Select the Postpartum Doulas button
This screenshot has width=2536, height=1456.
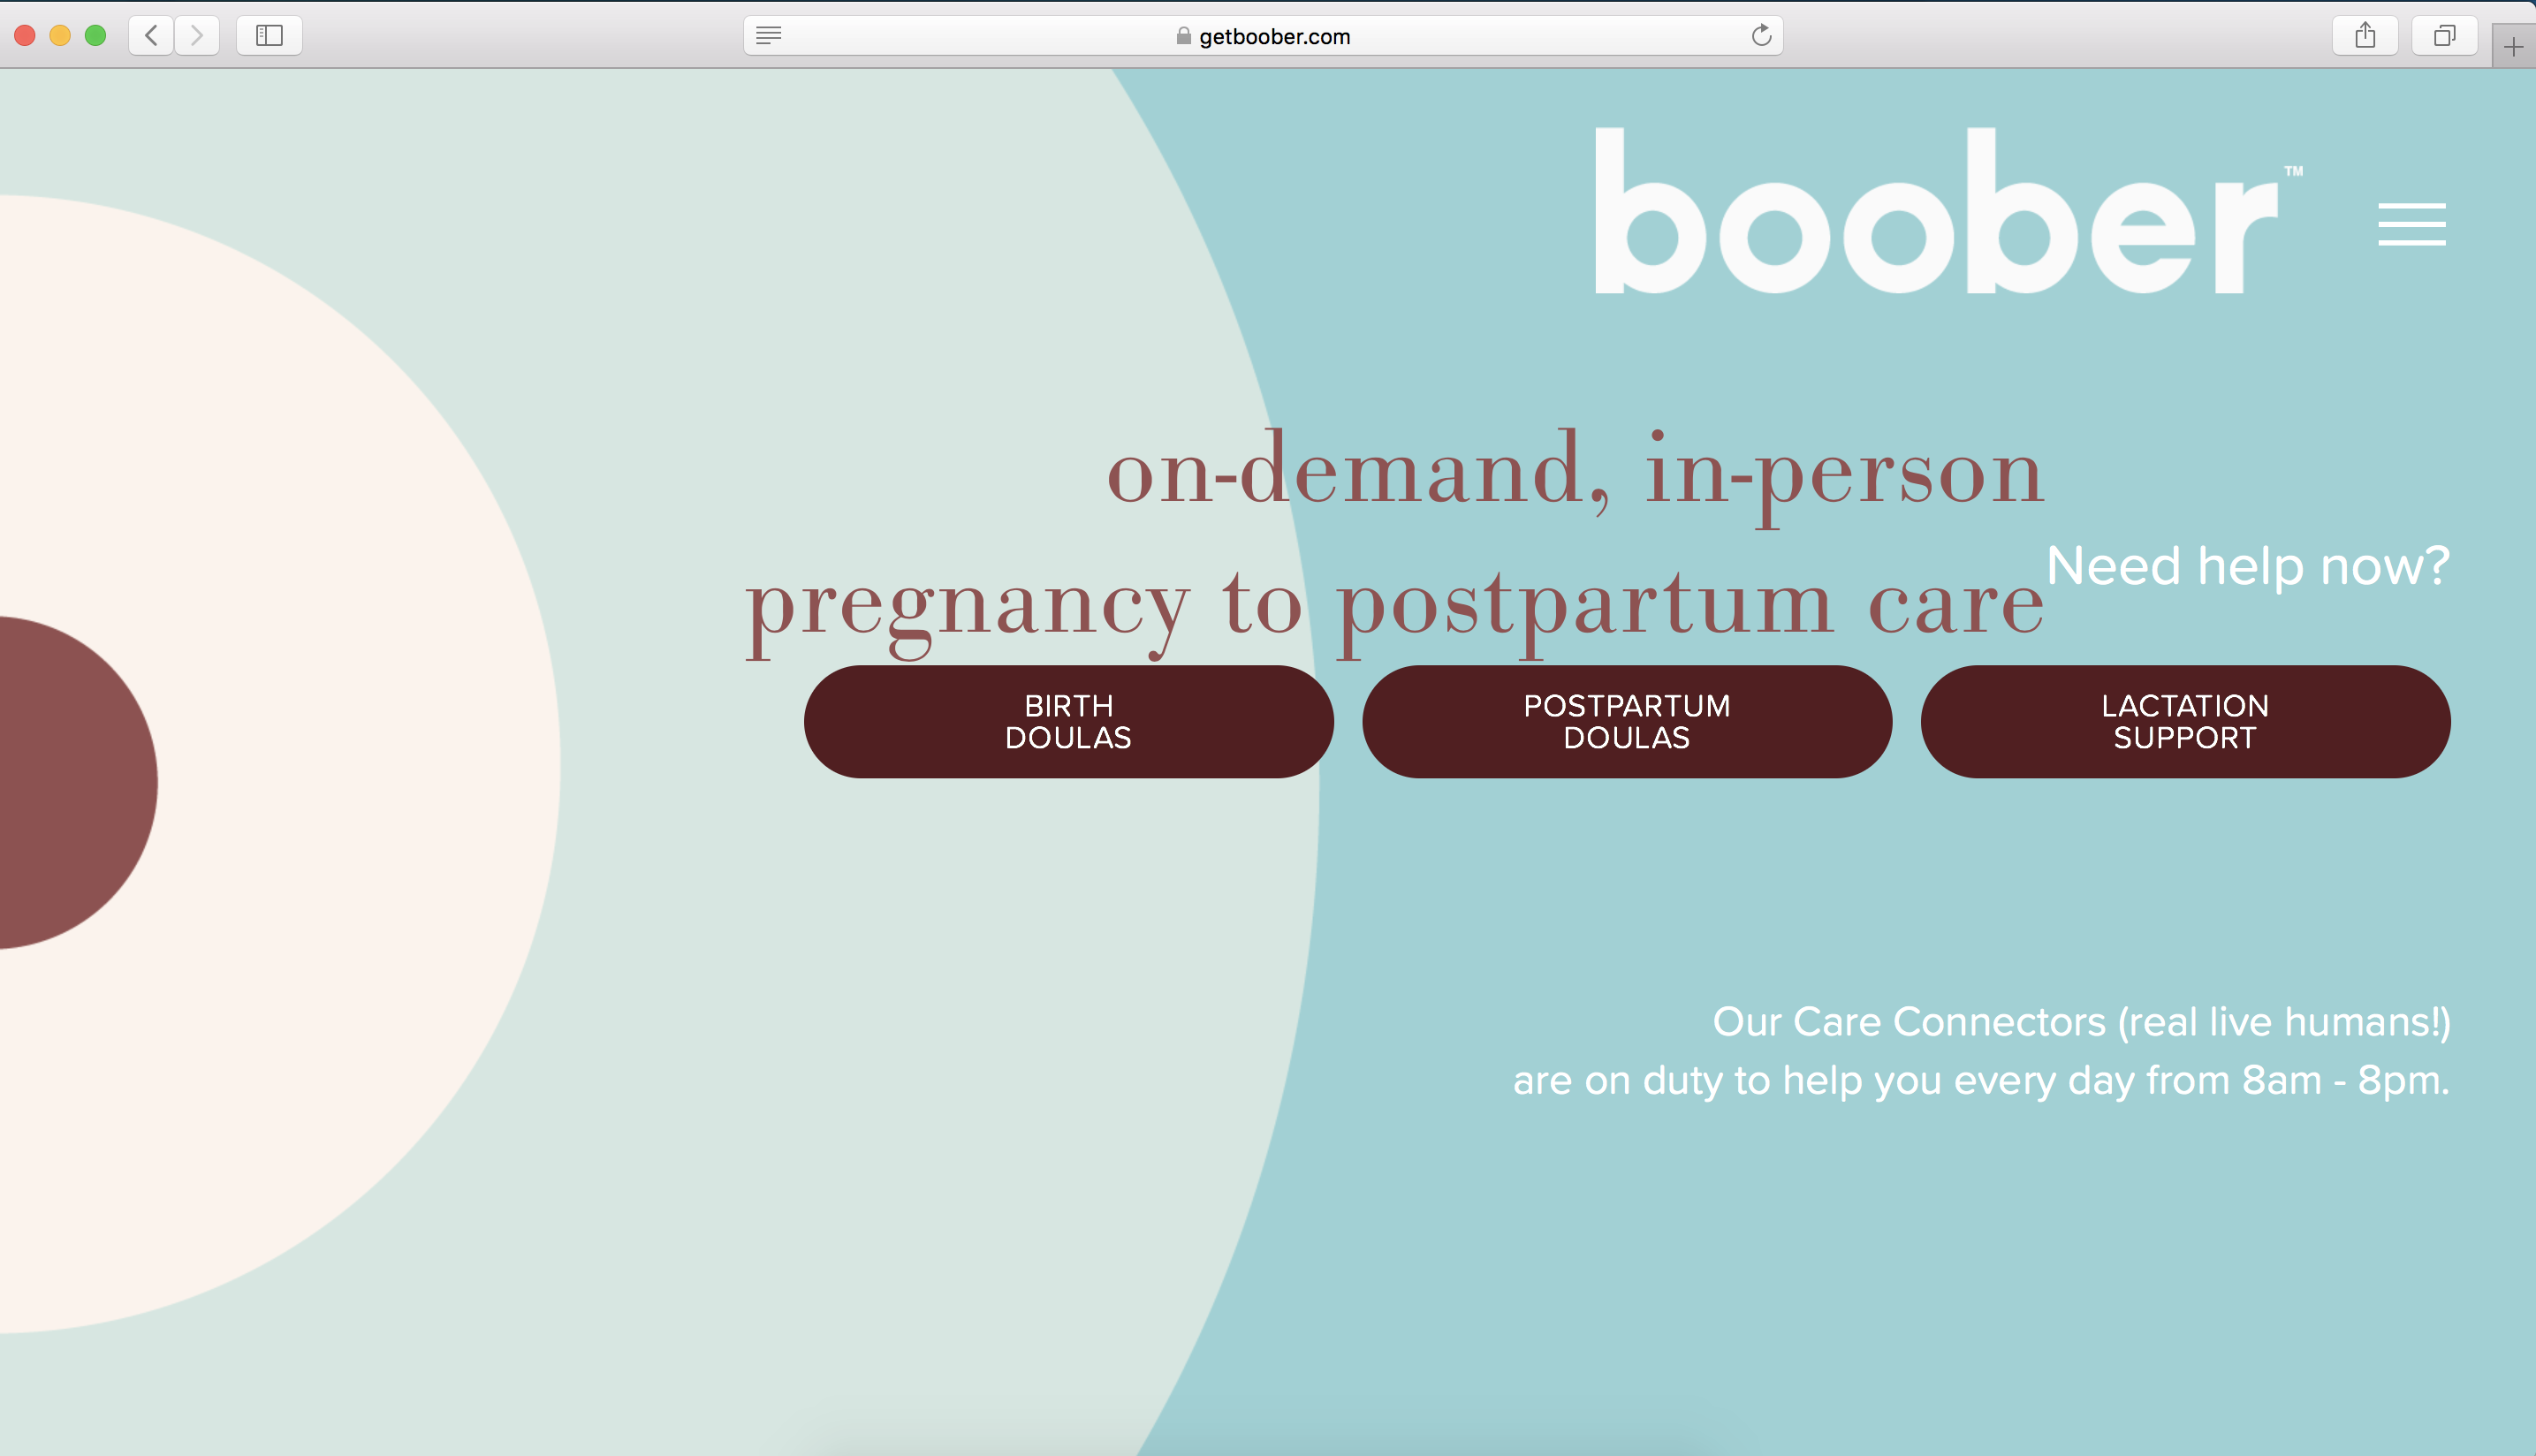[1627, 722]
